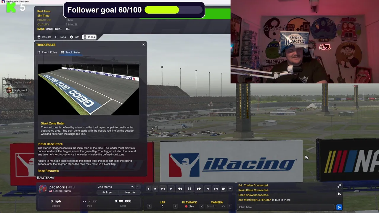Click the Initial Race Start heading
This screenshot has height=213, width=379.
[50, 144]
